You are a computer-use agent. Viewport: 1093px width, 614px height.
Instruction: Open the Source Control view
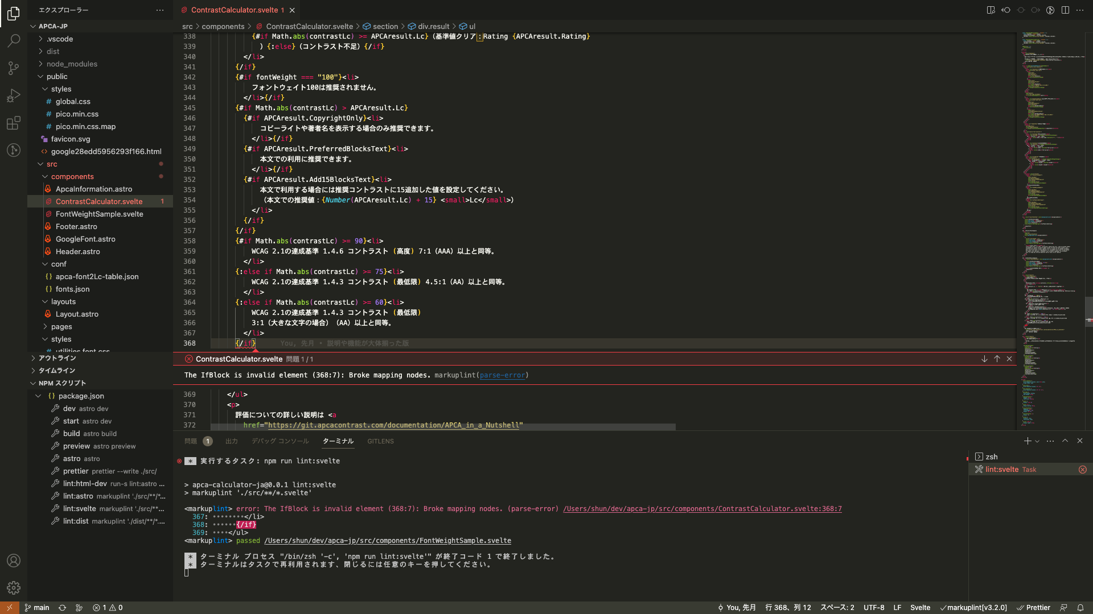click(x=14, y=68)
